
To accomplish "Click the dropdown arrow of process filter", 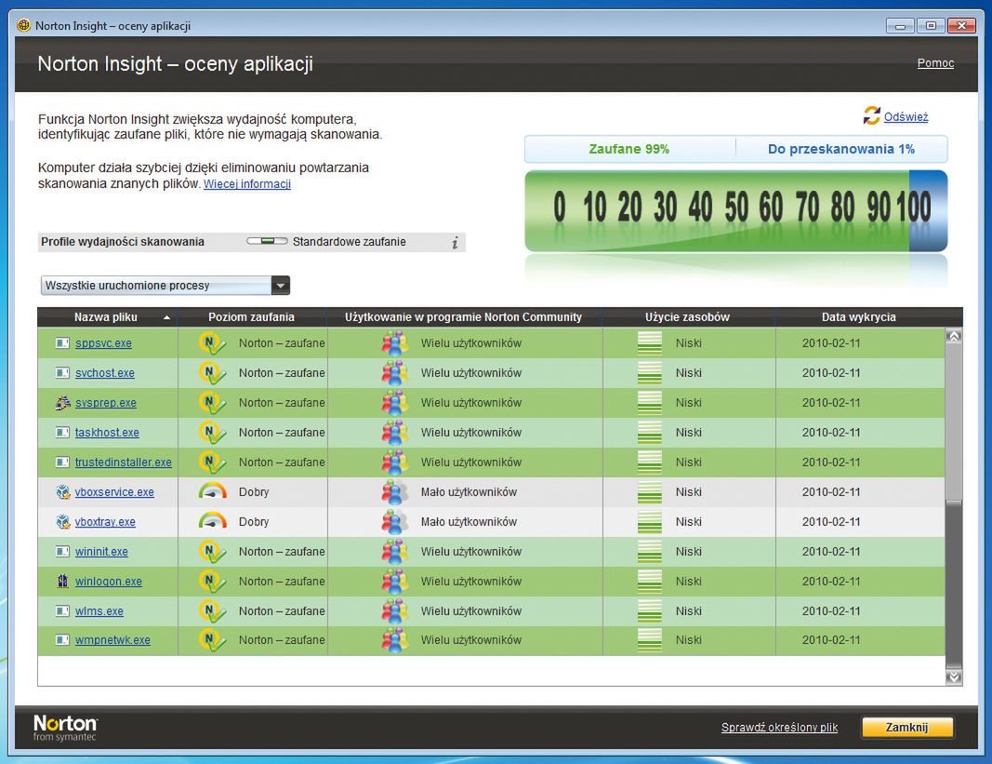I will coord(280,286).
